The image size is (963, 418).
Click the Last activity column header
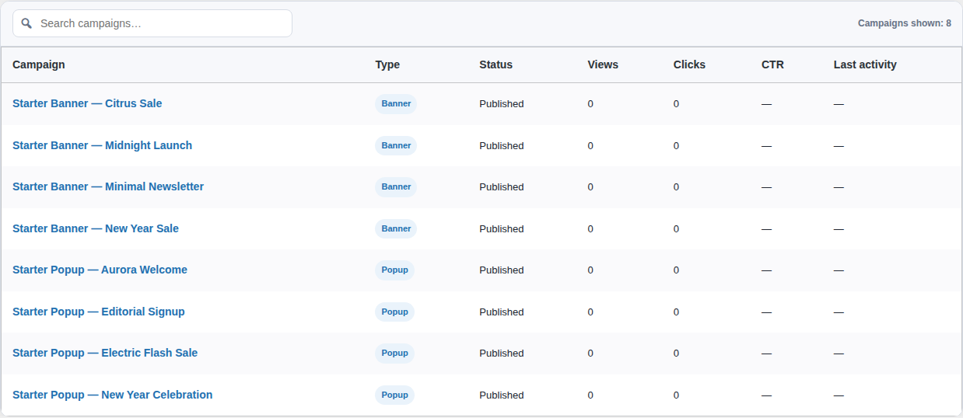(x=865, y=64)
